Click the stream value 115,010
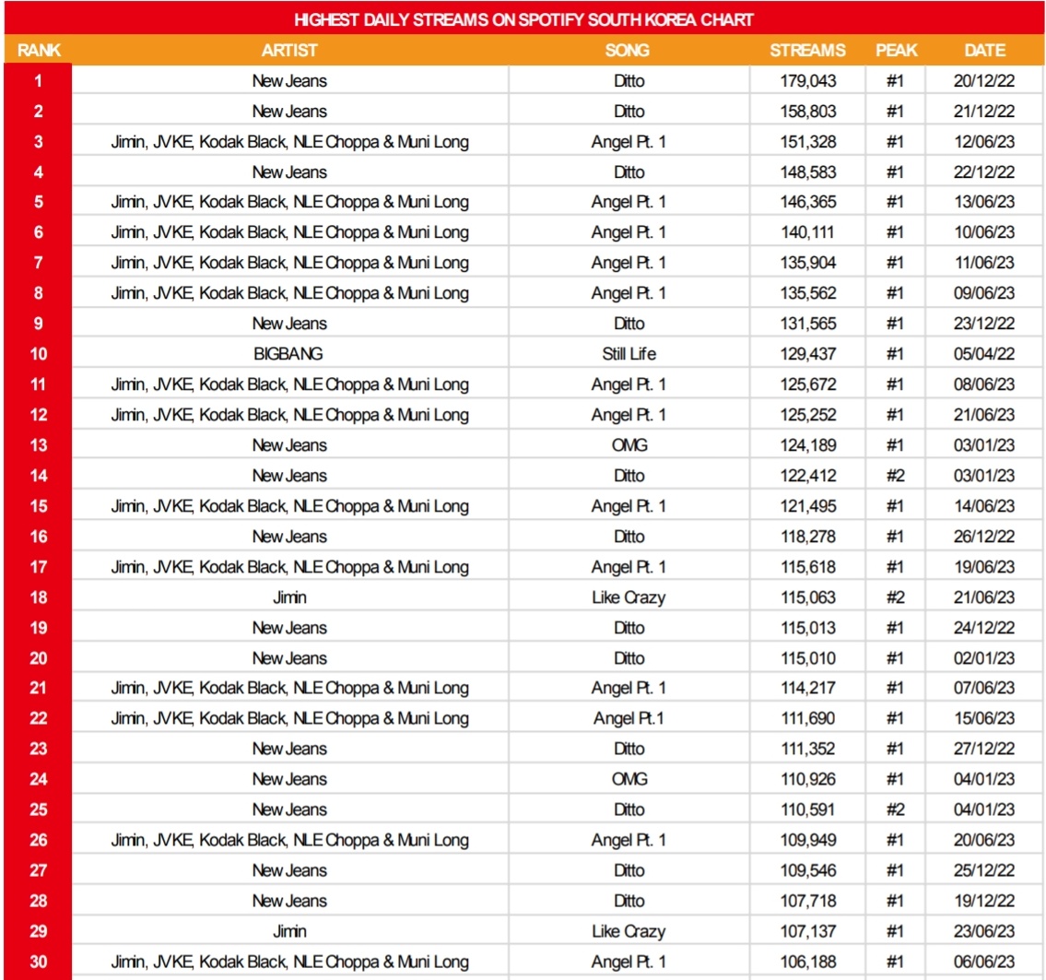Screen dimensions: 1046x980 tap(808, 658)
